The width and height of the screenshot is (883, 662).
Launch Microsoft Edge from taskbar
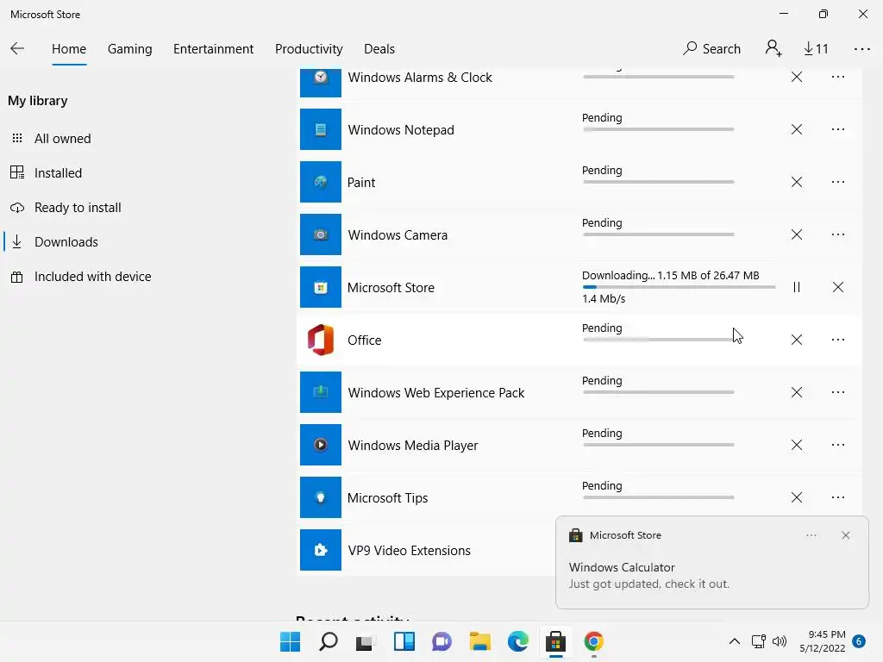517,641
